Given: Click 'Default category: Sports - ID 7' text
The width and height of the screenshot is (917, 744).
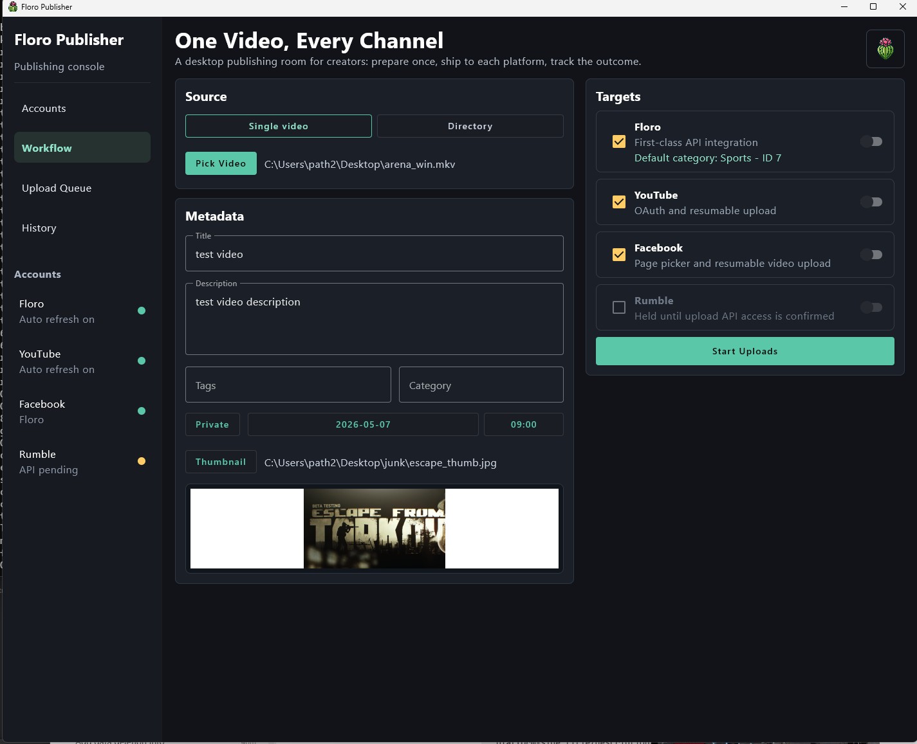Looking at the screenshot, I should coord(708,158).
